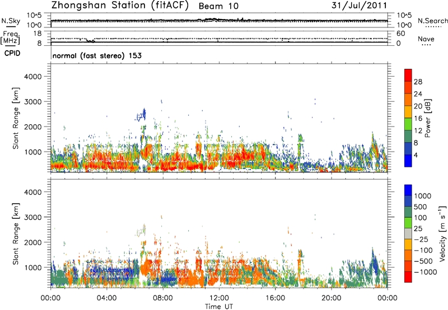
Task: Click the 'Nave' legend label
Action: (426, 39)
